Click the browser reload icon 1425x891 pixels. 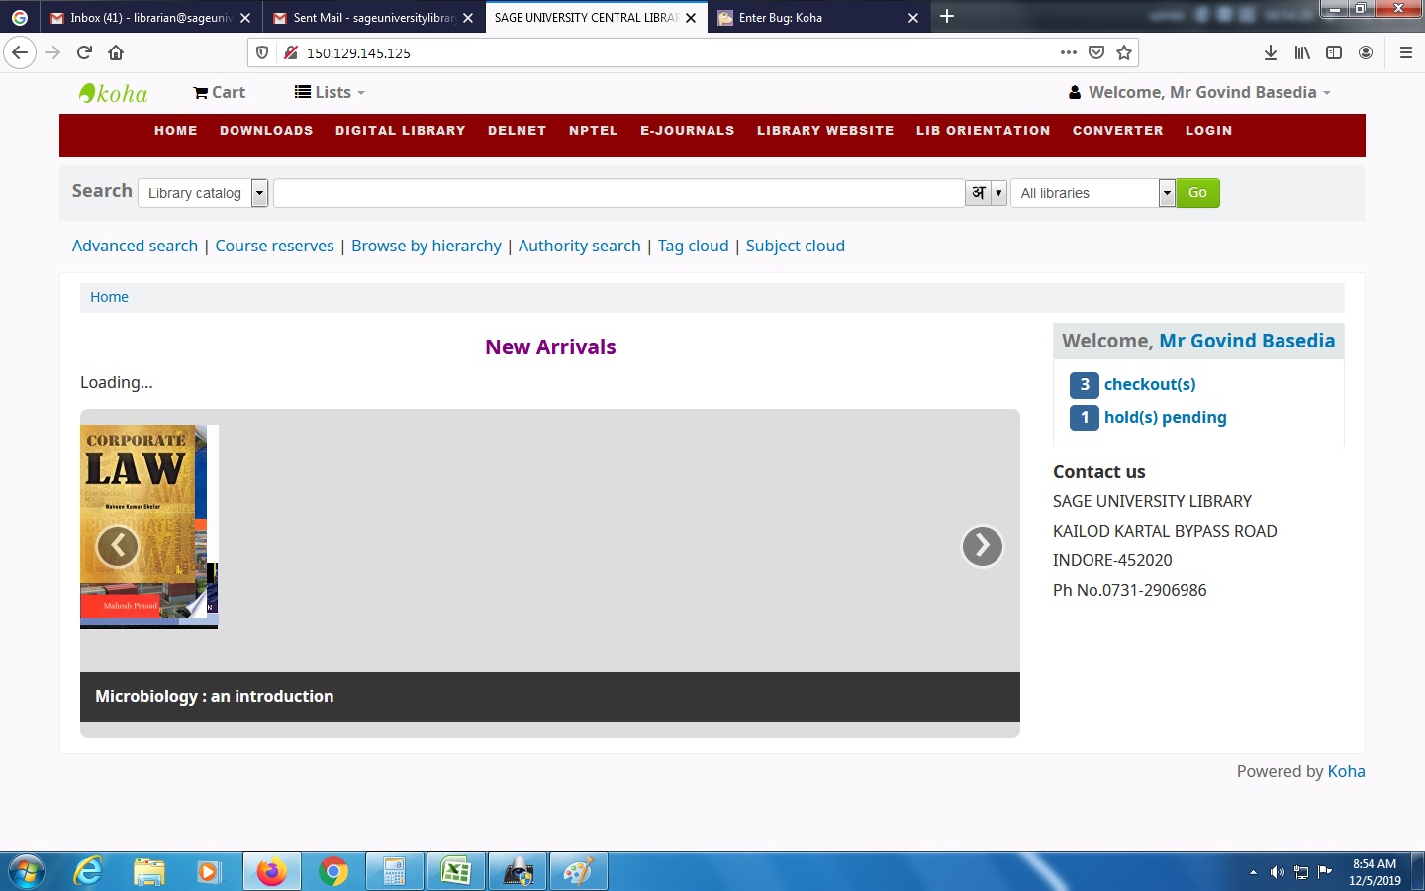[x=84, y=52]
